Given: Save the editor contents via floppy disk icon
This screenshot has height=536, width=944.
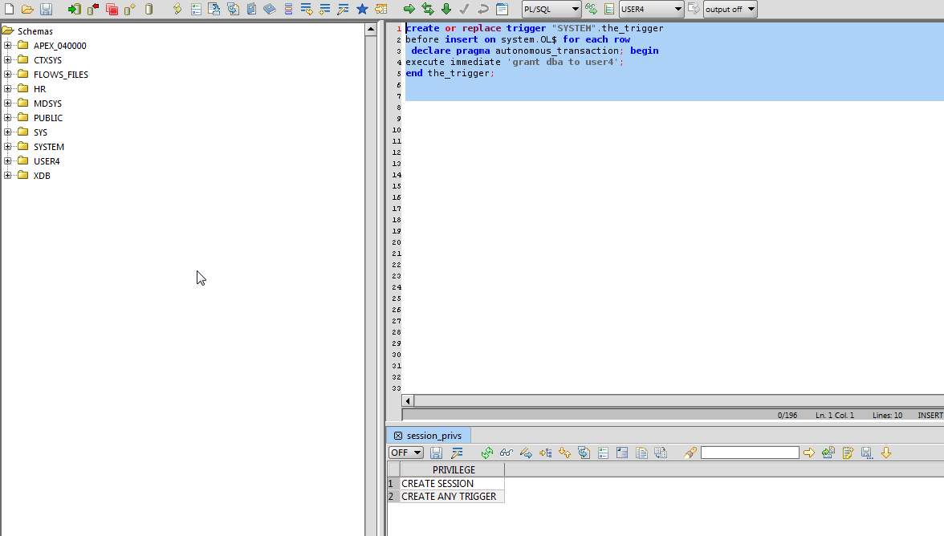Looking at the screenshot, I should (47, 9).
